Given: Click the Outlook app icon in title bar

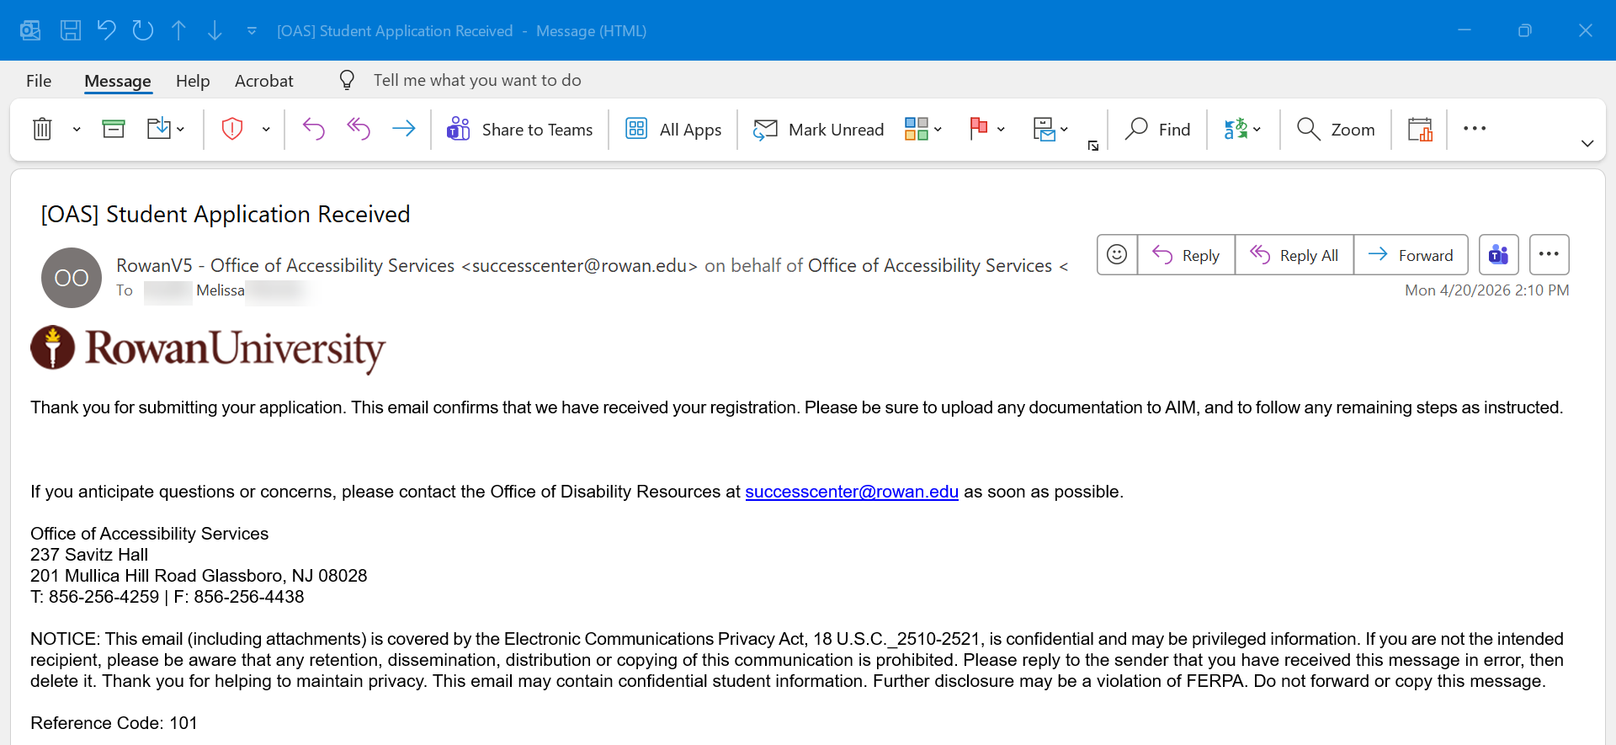Looking at the screenshot, I should pos(30,31).
